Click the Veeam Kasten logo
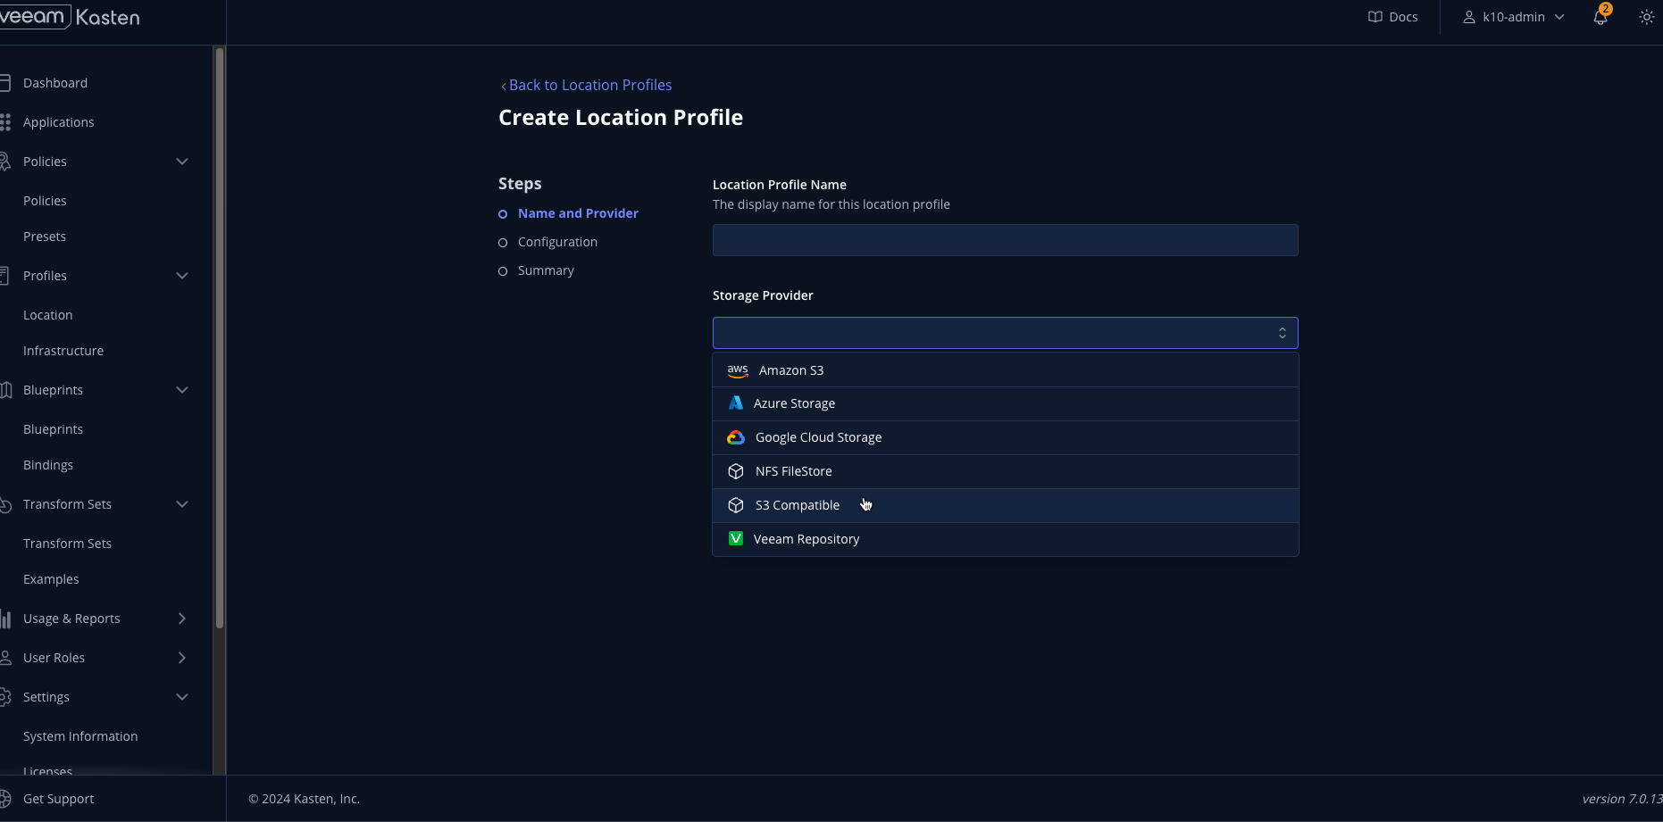Image resolution: width=1663 pixels, height=822 pixels. [x=70, y=17]
